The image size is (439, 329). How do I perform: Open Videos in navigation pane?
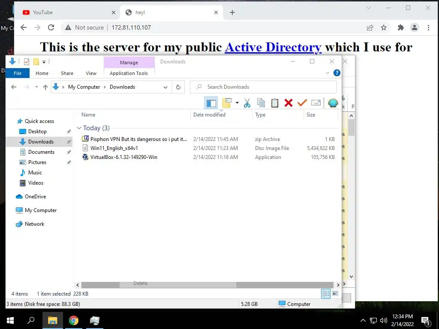click(x=36, y=182)
